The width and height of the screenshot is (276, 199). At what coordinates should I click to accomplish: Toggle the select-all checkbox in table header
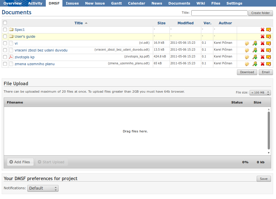coord(5,23)
